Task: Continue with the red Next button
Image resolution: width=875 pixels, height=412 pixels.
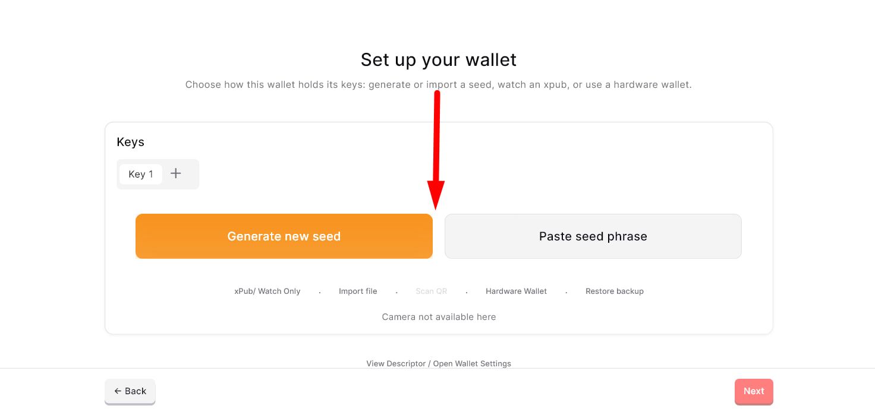Action: click(x=754, y=391)
